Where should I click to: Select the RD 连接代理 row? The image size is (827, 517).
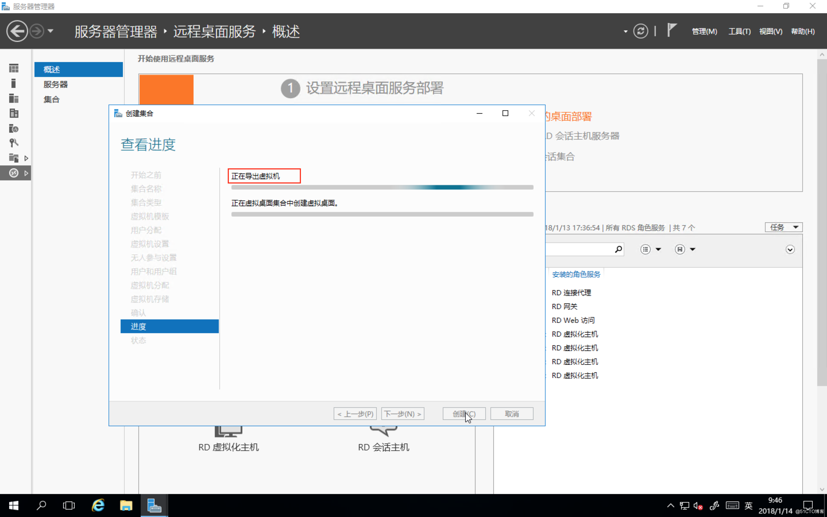coord(571,293)
